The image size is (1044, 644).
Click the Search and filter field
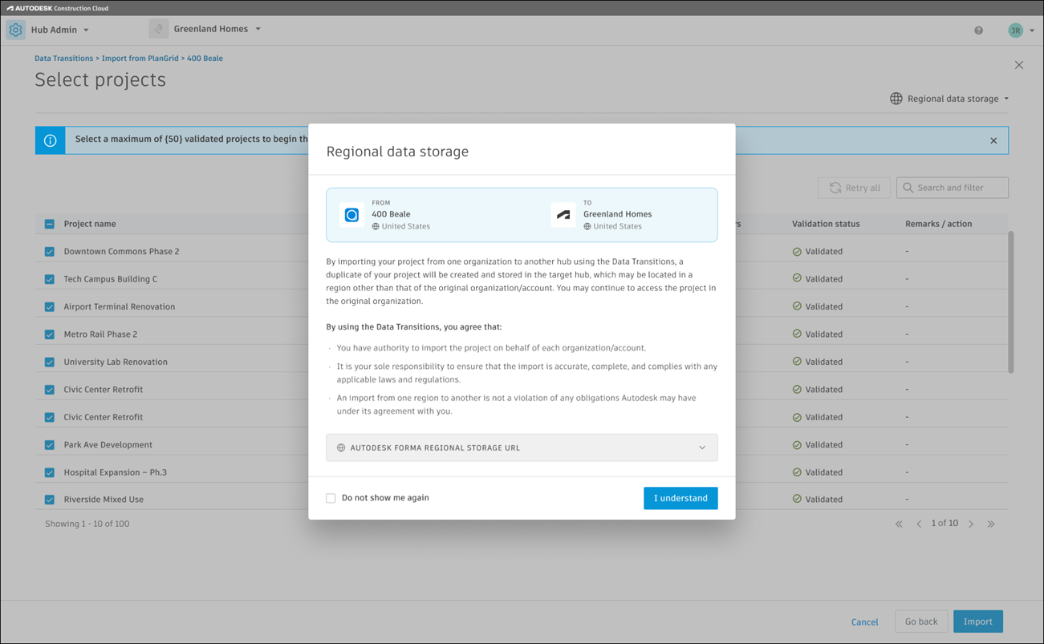tap(953, 188)
